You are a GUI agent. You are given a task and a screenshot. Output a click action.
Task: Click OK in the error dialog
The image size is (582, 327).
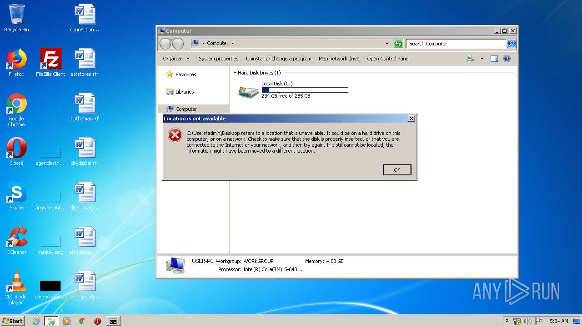397,169
